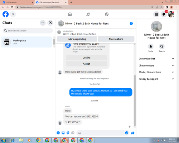Click message 'Hello can I get the location address'
The height and width of the screenshot is (143, 179).
pyautogui.click(x=83, y=72)
